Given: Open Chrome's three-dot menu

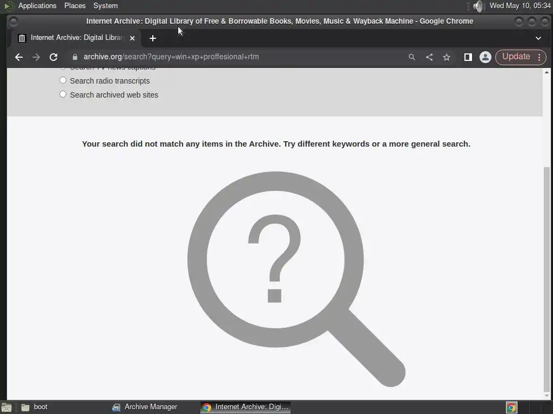Looking at the screenshot, I should point(539,57).
